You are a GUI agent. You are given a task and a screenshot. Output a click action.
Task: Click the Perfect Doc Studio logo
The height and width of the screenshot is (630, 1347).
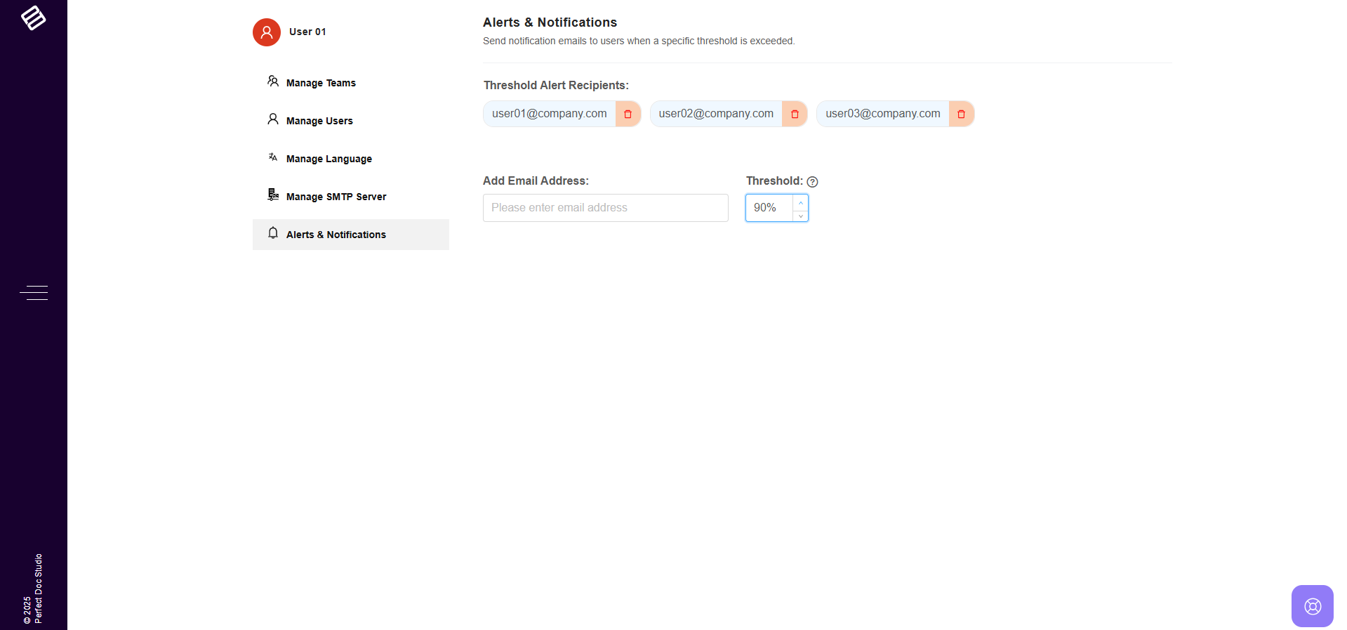click(33, 18)
